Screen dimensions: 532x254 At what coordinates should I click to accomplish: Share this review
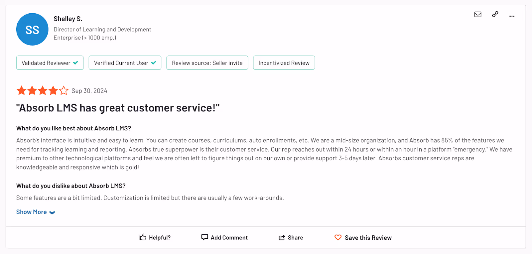tap(291, 237)
